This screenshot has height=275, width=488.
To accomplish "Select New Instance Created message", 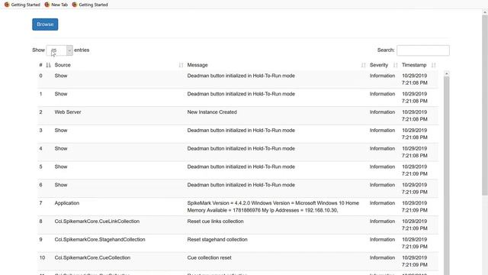I will (212, 112).
